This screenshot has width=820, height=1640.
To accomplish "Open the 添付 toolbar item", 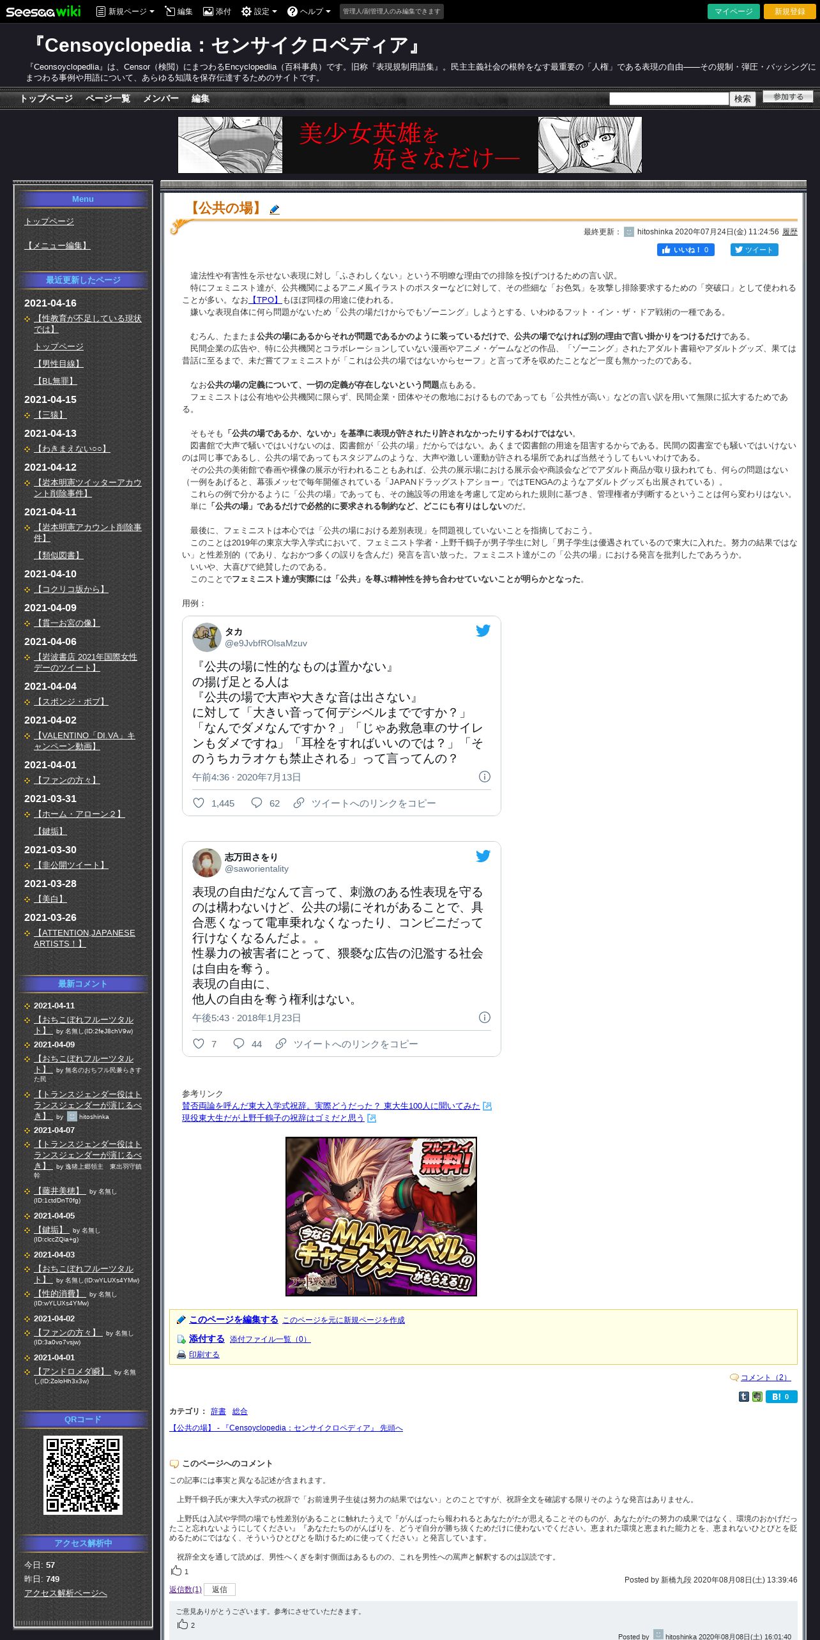I will [217, 11].
